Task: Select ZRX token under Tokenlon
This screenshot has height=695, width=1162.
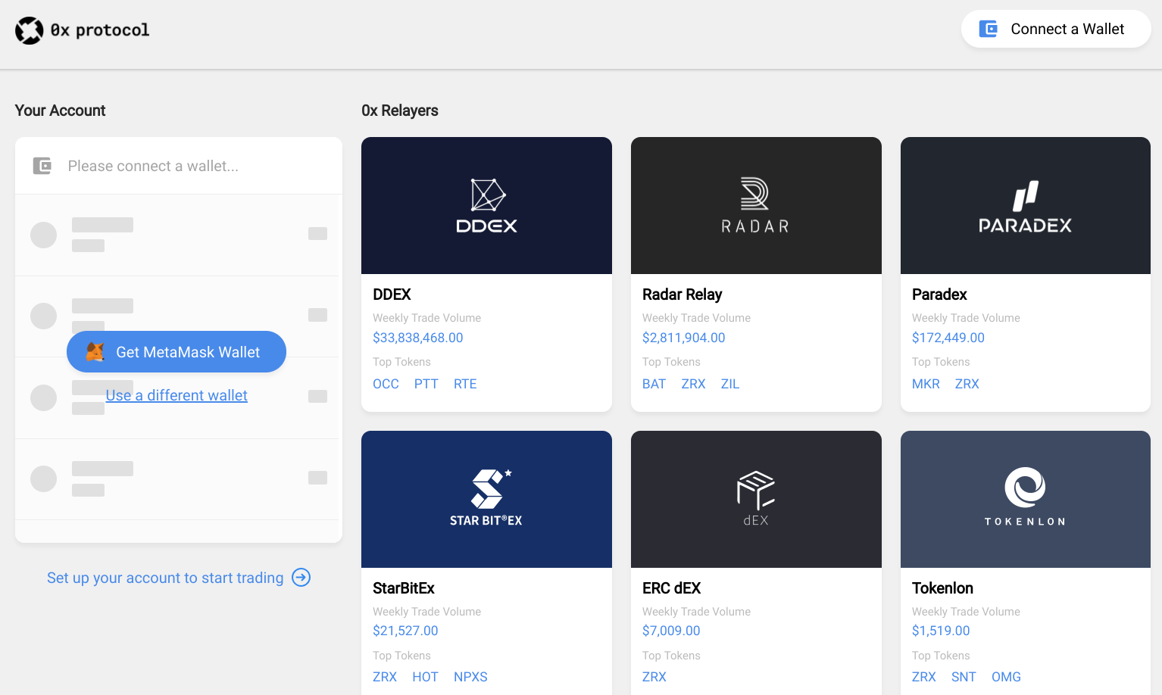Action: [x=924, y=677]
